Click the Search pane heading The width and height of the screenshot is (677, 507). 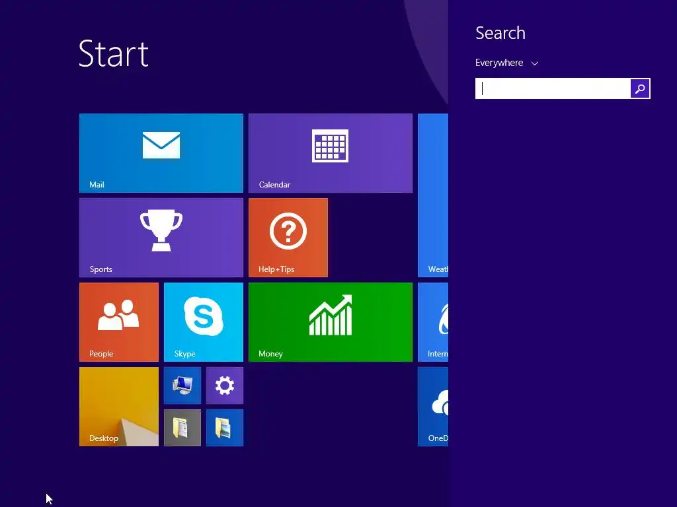500,33
